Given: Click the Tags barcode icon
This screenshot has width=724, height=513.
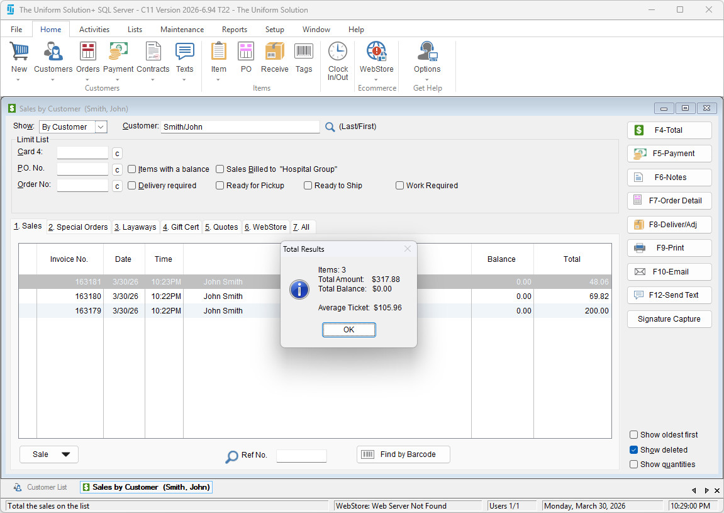Looking at the screenshot, I should click(x=304, y=52).
